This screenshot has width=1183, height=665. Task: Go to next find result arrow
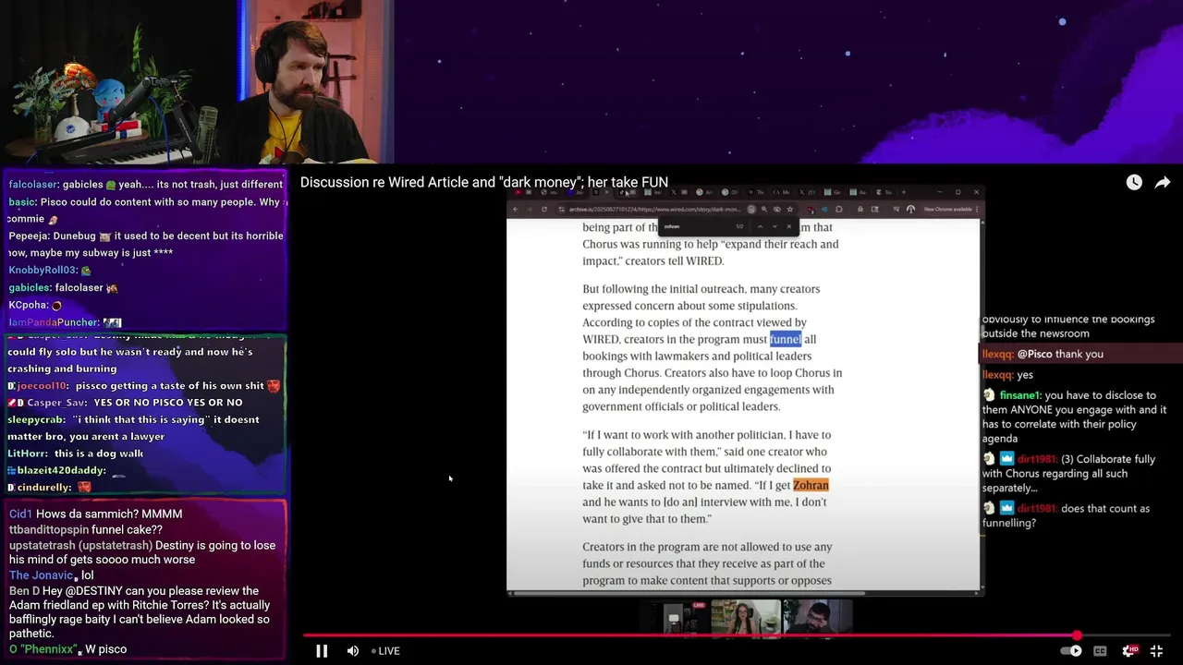[774, 226]
